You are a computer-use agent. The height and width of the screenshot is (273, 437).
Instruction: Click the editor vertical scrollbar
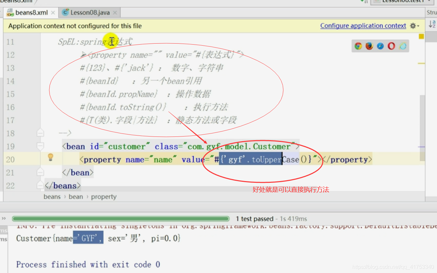point(423,128)
